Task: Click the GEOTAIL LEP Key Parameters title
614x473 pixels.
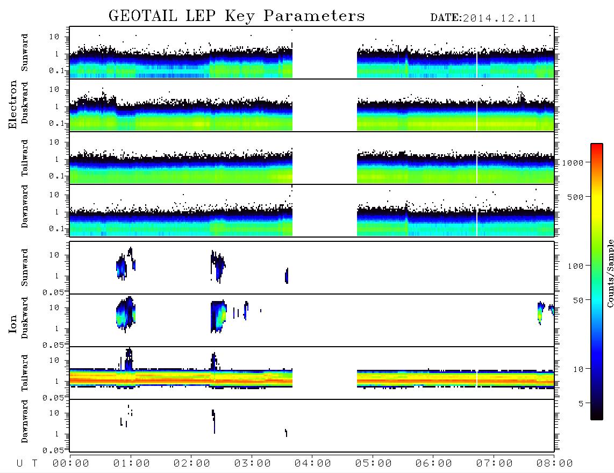Action: coord(237,16)
